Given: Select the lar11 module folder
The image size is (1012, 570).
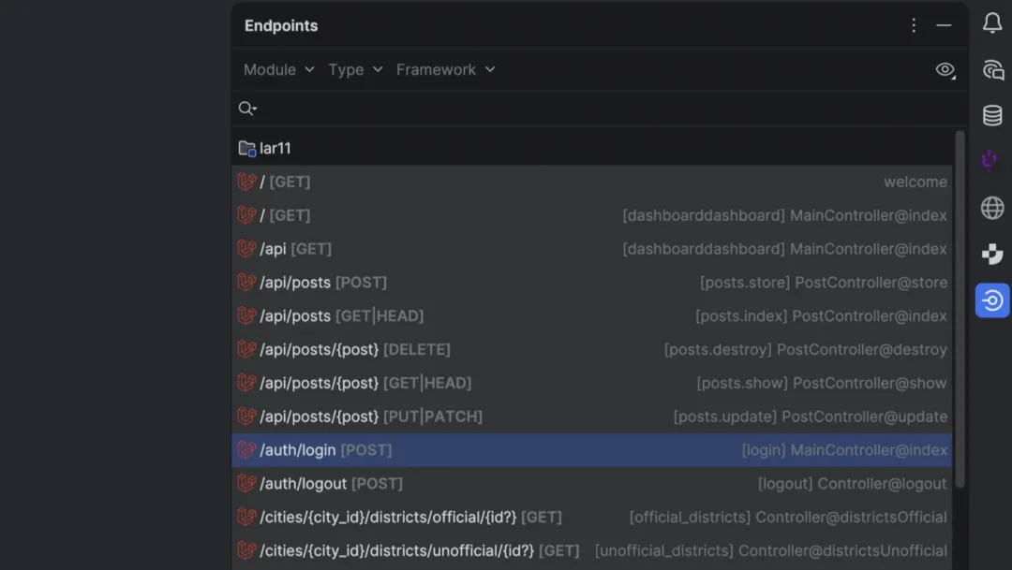Looking at the screenshot, I should [275, 149].
